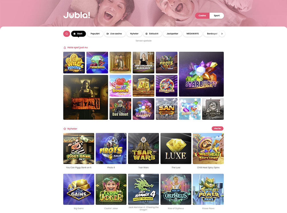Screen dimensions: 287x213
Task: Launch the Wild Mining Extreme tile
Action: (x=74, y=62)
